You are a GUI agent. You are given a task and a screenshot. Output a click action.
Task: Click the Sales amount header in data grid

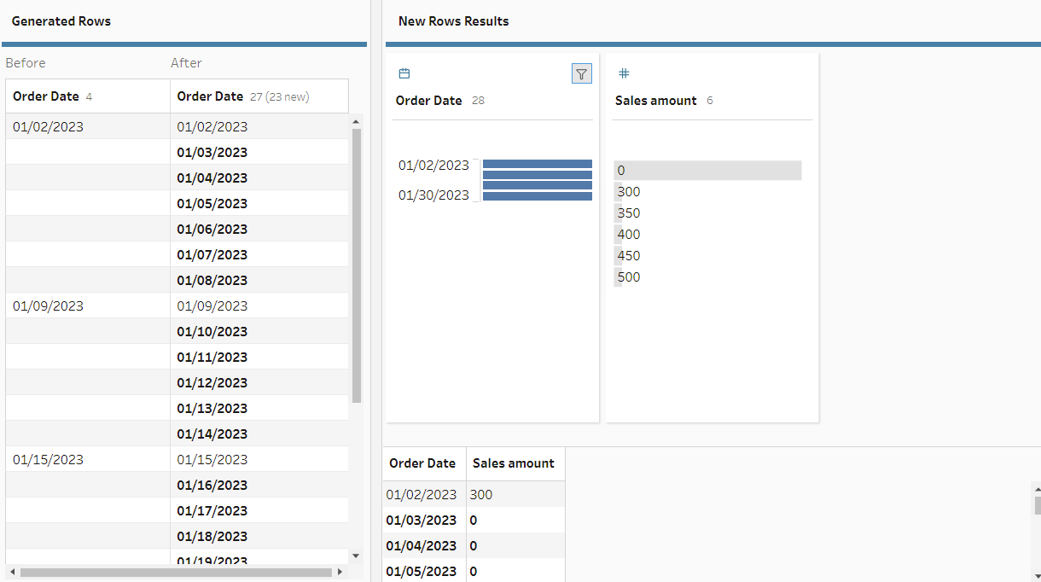click(x=514, y=463)
